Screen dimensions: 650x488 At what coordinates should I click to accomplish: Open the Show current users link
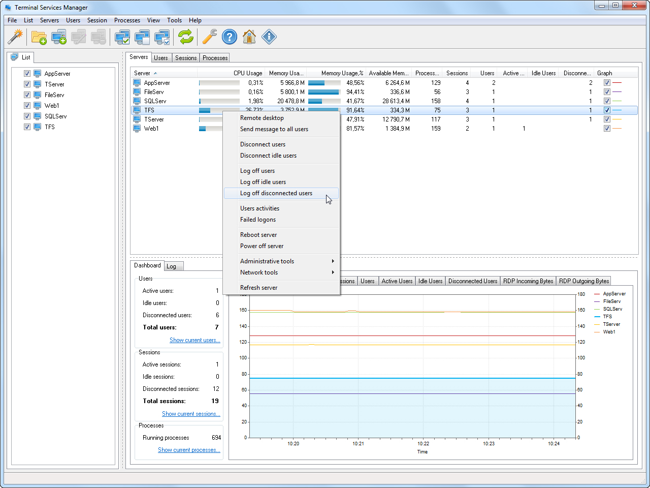coord(194,340)
